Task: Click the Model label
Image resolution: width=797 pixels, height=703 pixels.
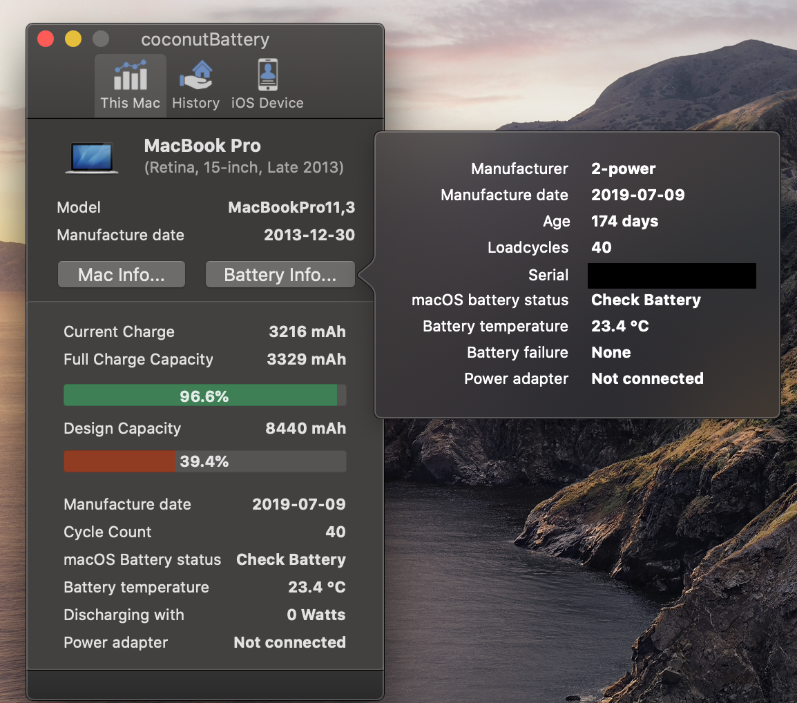Action: tap(79, 207)
